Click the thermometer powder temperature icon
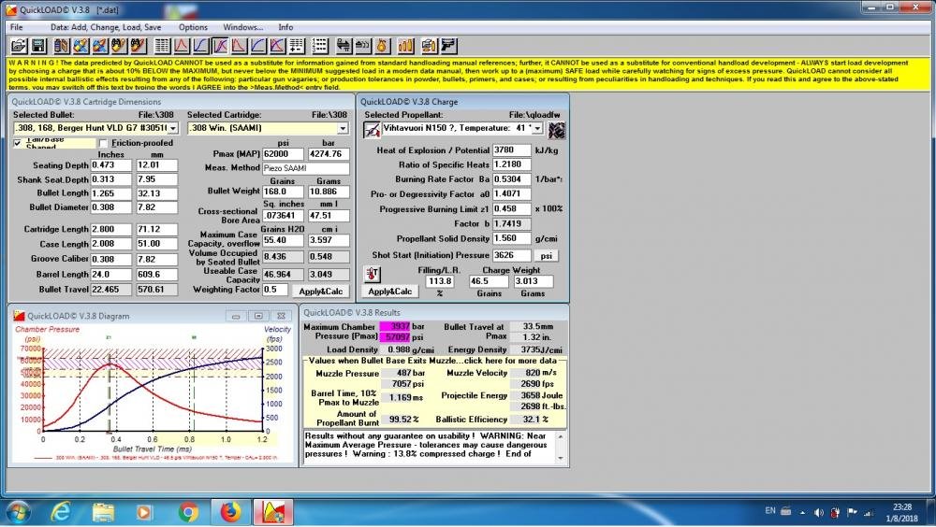This screenshot has height=527, width=936. (372, 274)
